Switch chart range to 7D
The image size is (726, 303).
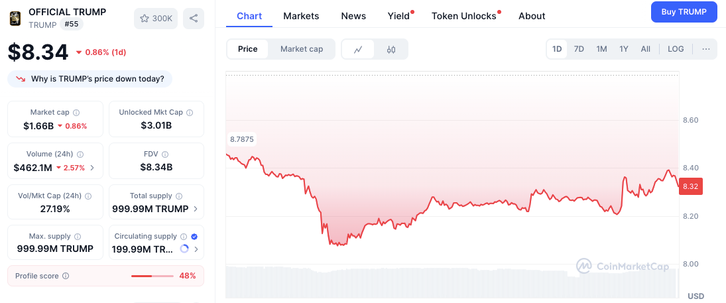(x=579, y=49)
